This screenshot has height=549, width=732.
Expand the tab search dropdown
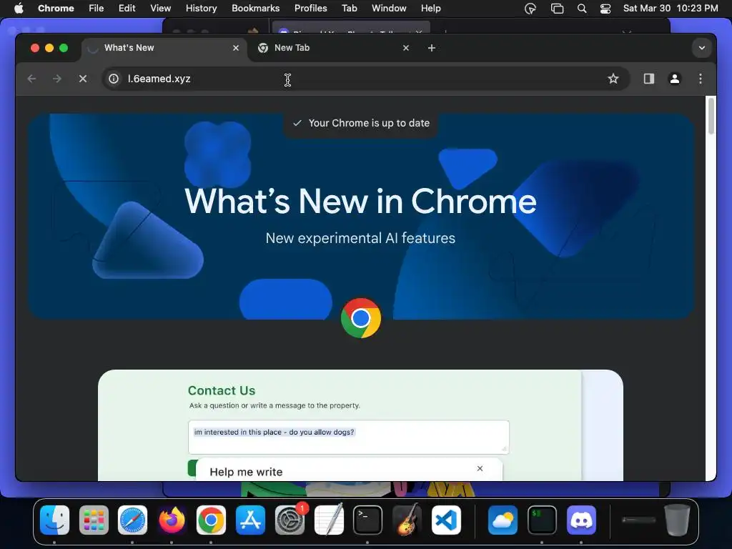click(702, 48)
